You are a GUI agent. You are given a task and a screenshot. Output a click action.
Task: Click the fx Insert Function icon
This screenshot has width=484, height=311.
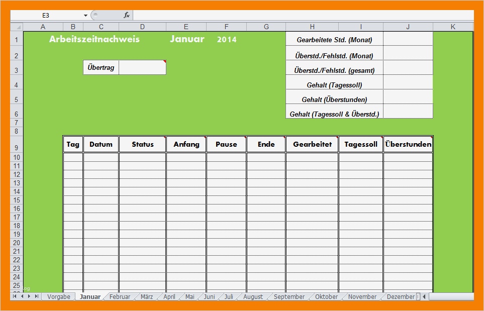point(127,15)
